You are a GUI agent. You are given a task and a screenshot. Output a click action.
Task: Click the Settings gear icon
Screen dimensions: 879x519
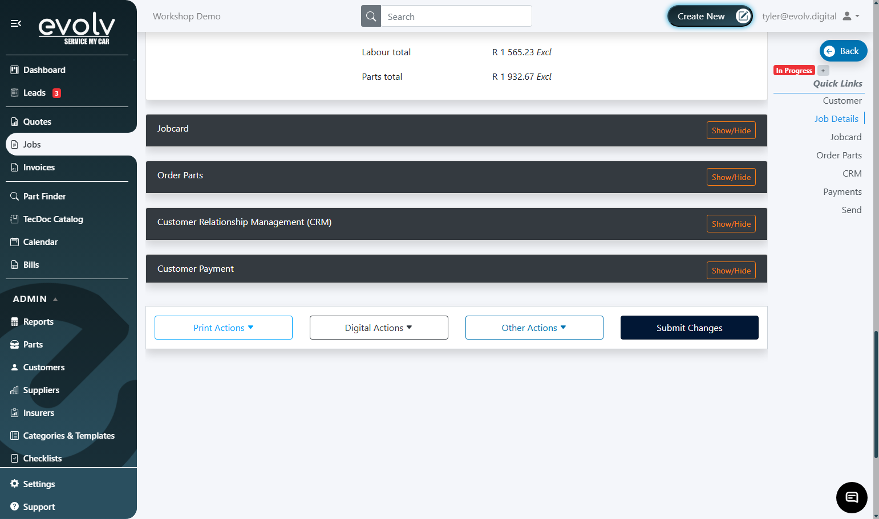(15, 484)
